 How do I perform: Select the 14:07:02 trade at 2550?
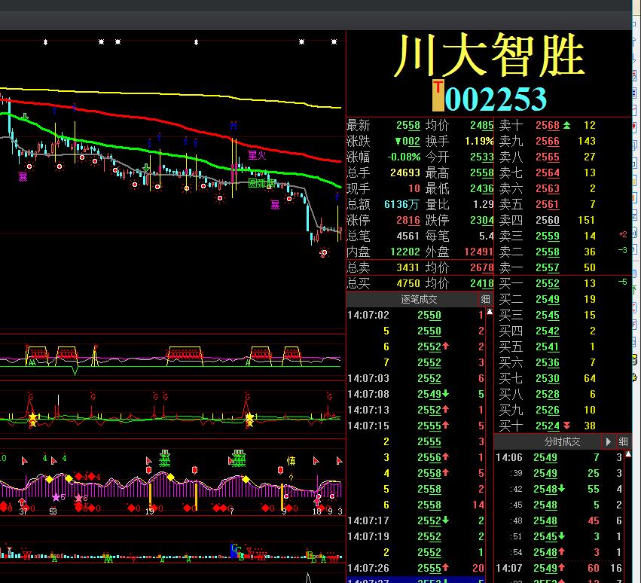415,315
